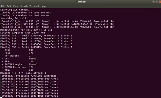
Task: Minimize the Terminal window
Action: [153, 2]
